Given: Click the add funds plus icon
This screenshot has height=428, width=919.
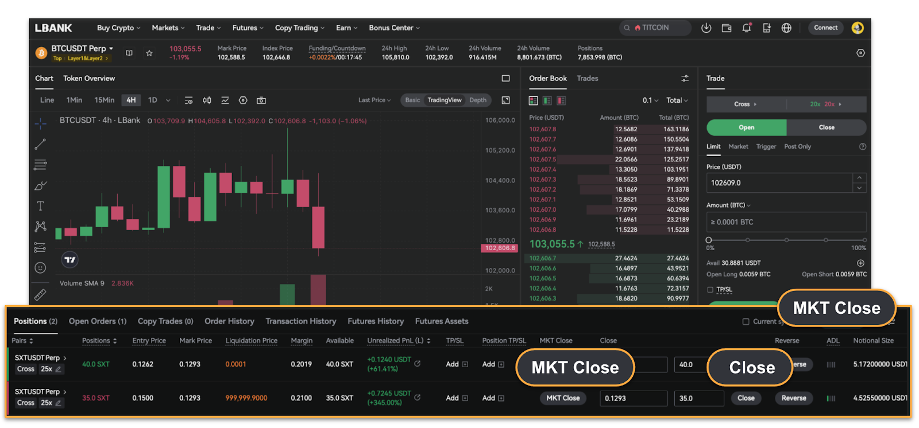Looking at the screenshot, I should click(x=860, y=263).
